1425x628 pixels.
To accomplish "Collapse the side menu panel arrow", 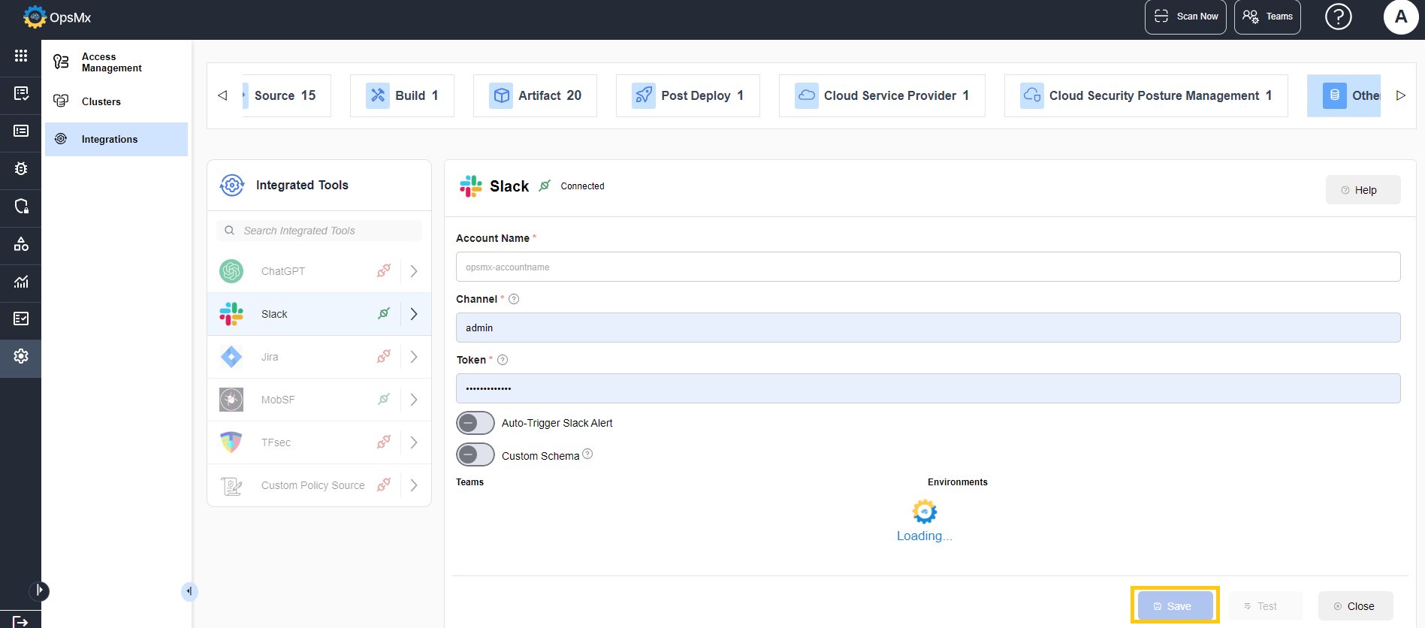I will point(189,592).
